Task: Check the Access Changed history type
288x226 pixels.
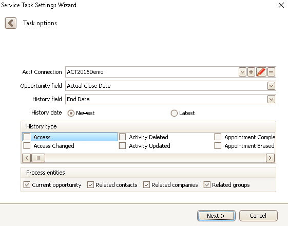Action: pos(27,146)
